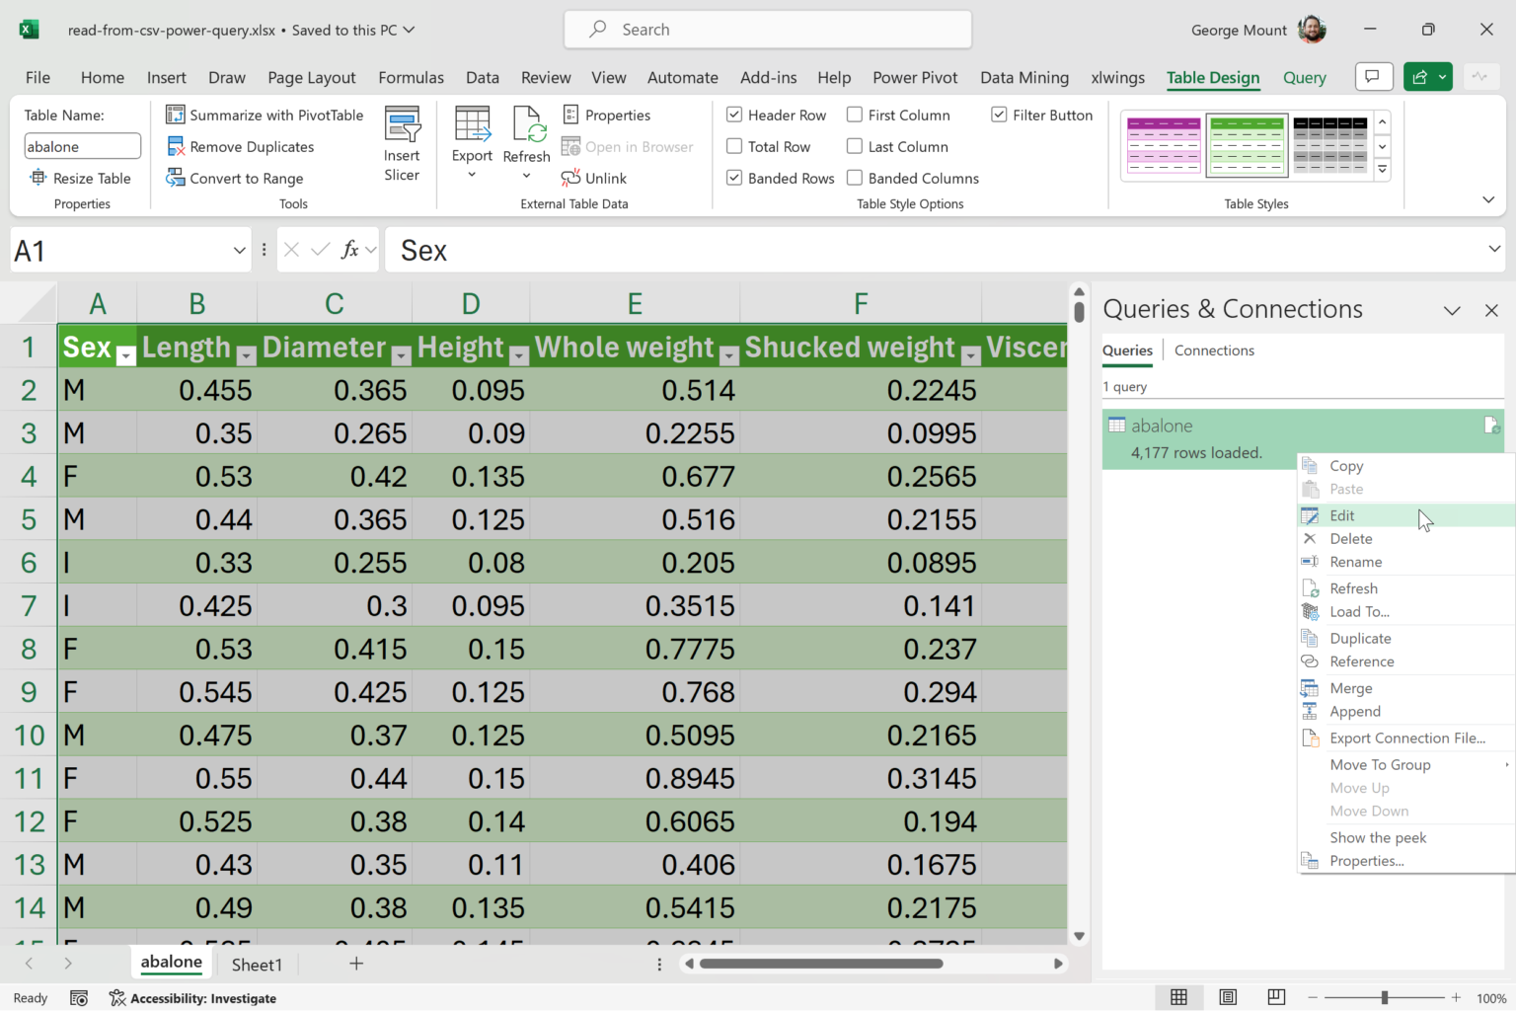
Task: Add a new sheet with plus button
Action: point(356,964)
